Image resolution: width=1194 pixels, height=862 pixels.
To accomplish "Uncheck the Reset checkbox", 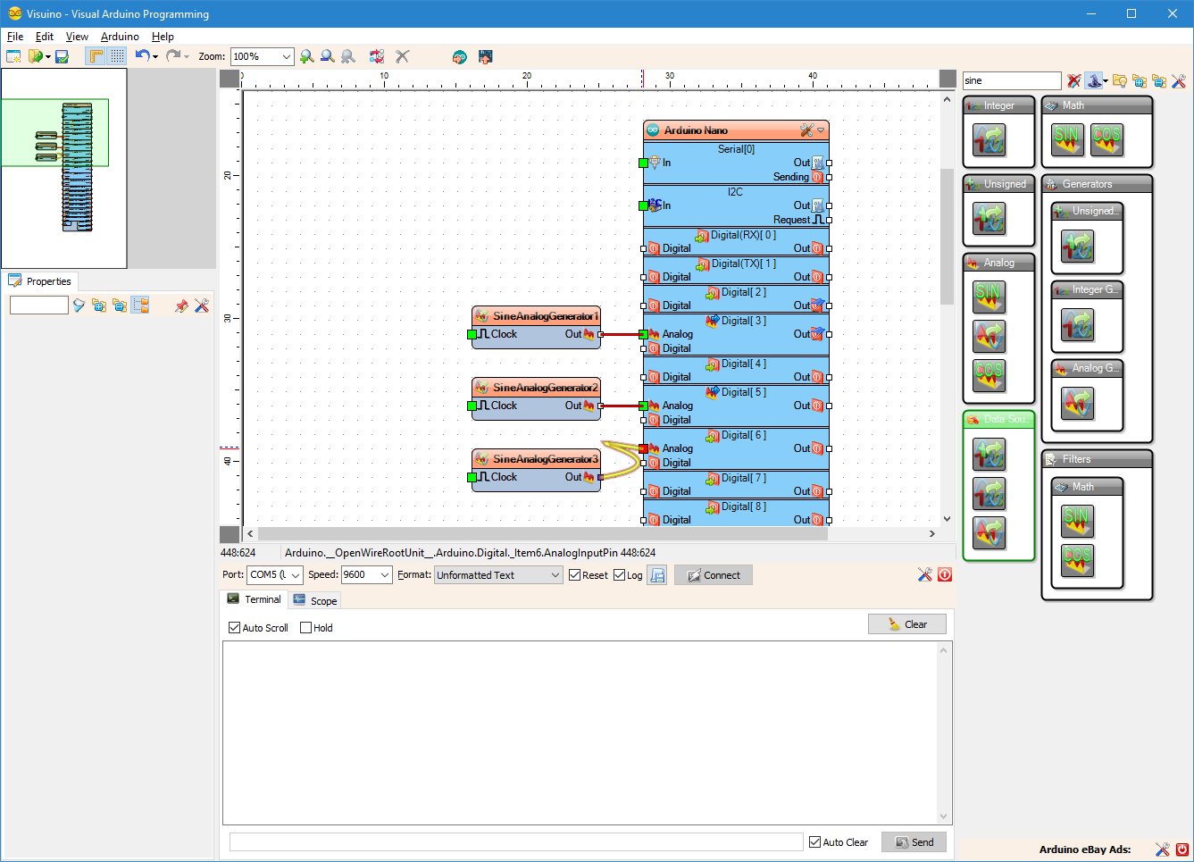I will [x=575, y=575].
